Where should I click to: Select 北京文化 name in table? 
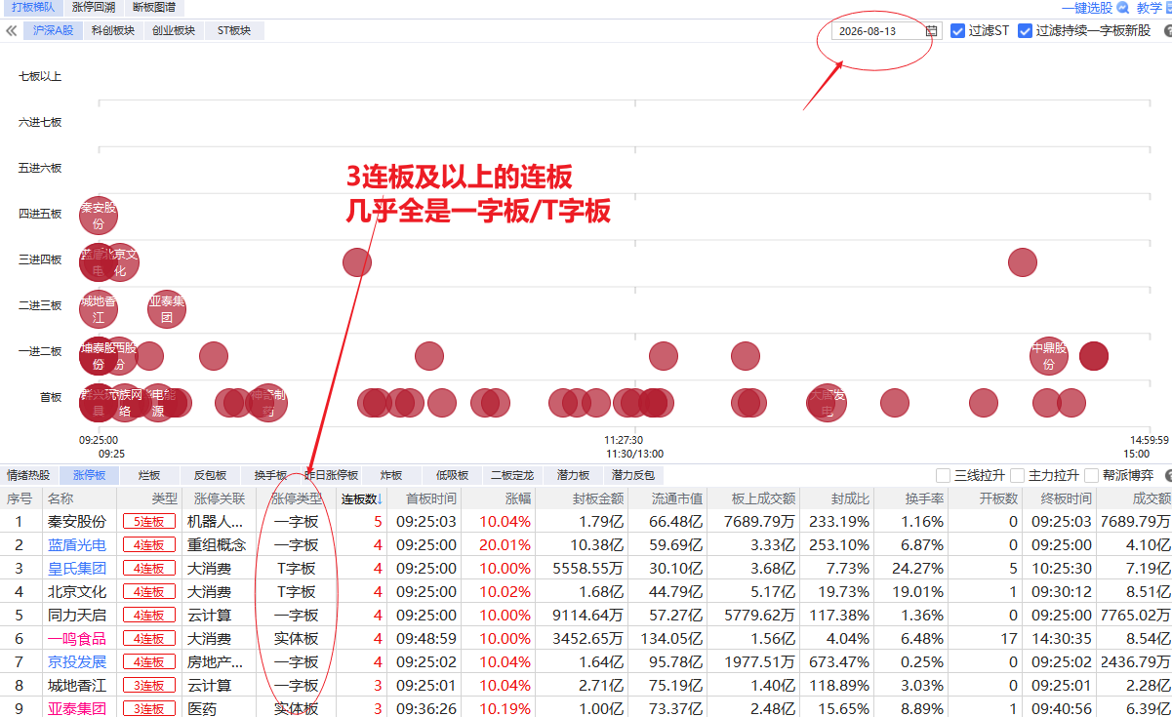pyautogui.click(x=77, y=591)
